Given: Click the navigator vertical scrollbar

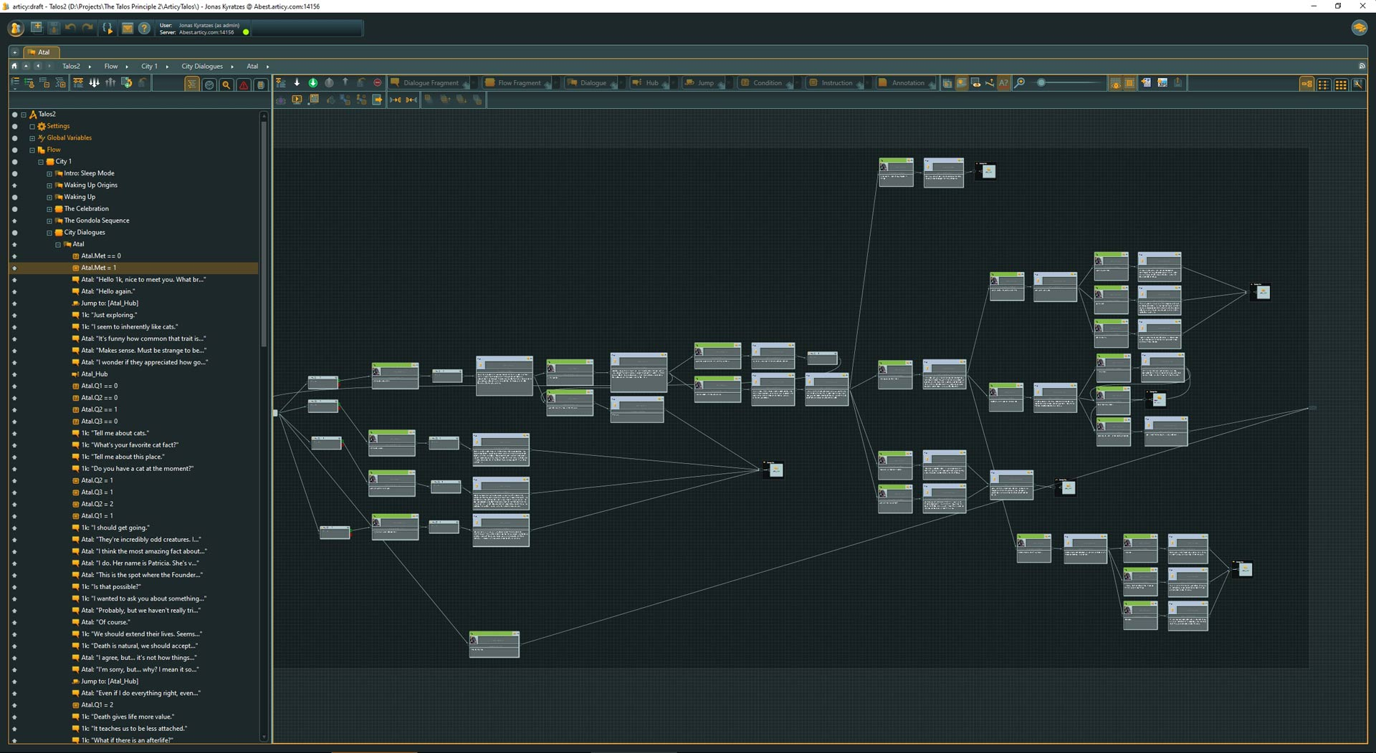Looking at the screenshot, I should tap(264, 234).
